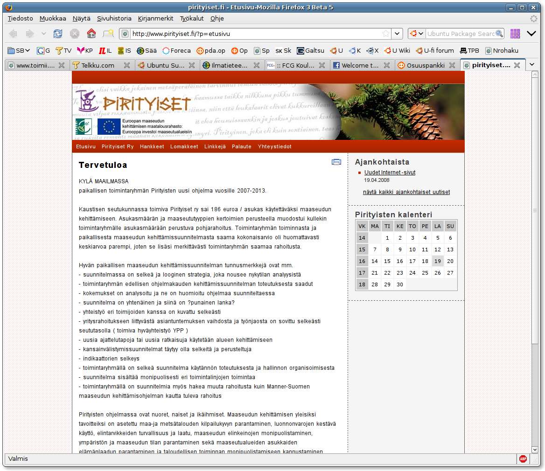Click the Ubuntu Package Search field

pyautogui.click(x=460, y=34)
